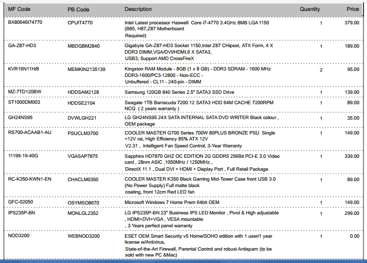The height and width of the screenshot is (263, 367).
Task: Select PB code HDDSE2104
Action: [81, 103]
